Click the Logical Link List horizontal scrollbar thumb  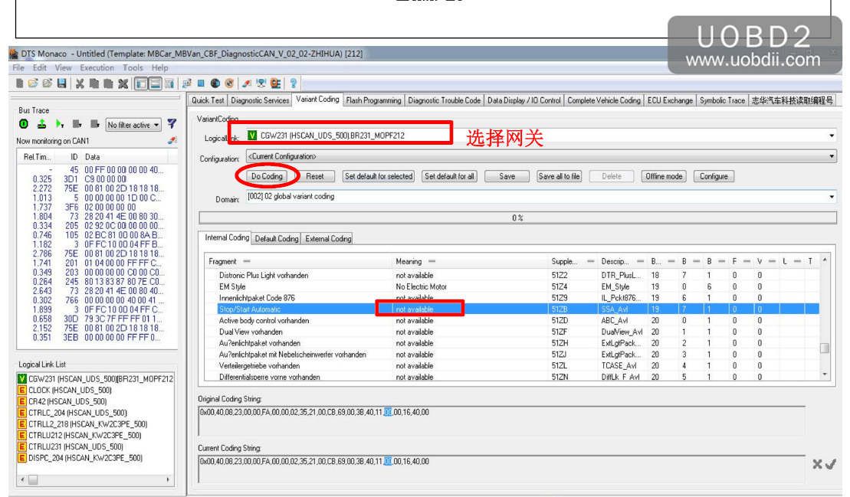point(33,479)
